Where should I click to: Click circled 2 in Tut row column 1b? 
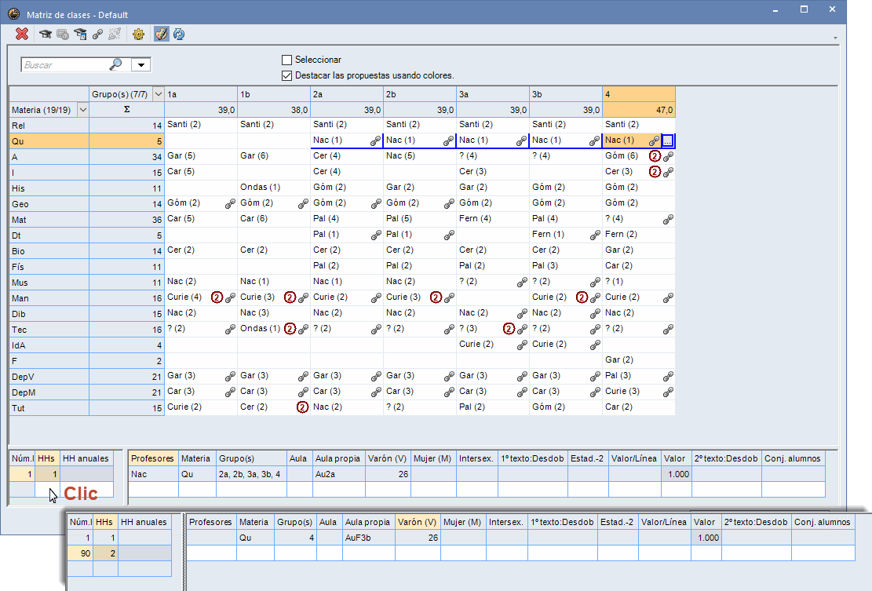point(302,407)
